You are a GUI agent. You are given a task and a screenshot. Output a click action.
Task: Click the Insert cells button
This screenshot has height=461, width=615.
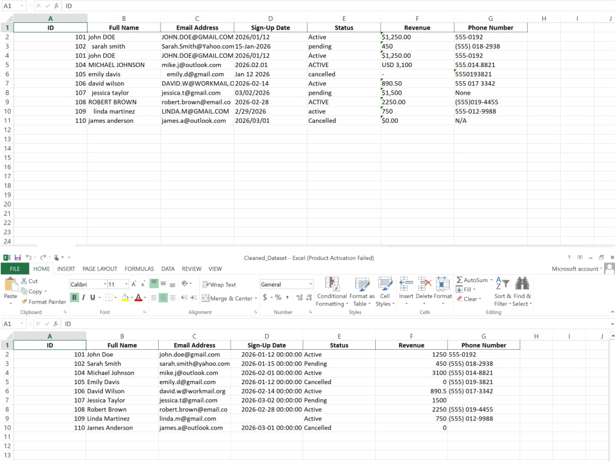(x=406, y=291)
